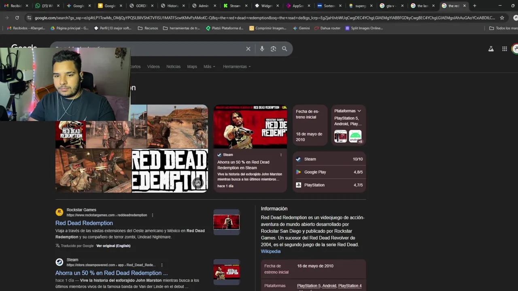Expand the Plataformas chevron
Screen dimensions: 518x291
pos(359,111)
